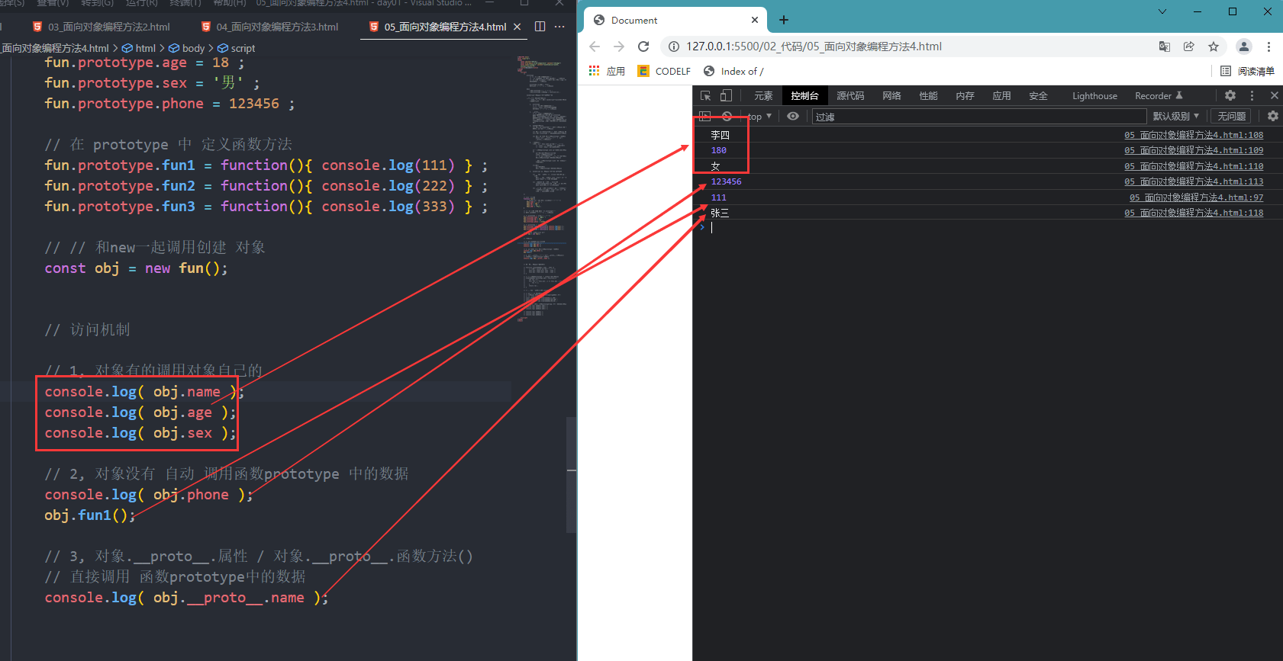
Task: Click the VS Code editor vertical scrollbar
Action: [572, 474]
